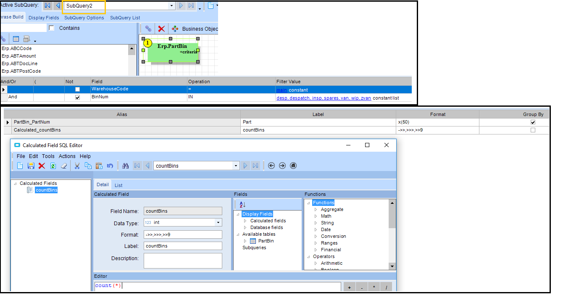Expand PartBin table node in Fields tree
The width and height of the screenshot is (571, 295).
click(246, 241)
